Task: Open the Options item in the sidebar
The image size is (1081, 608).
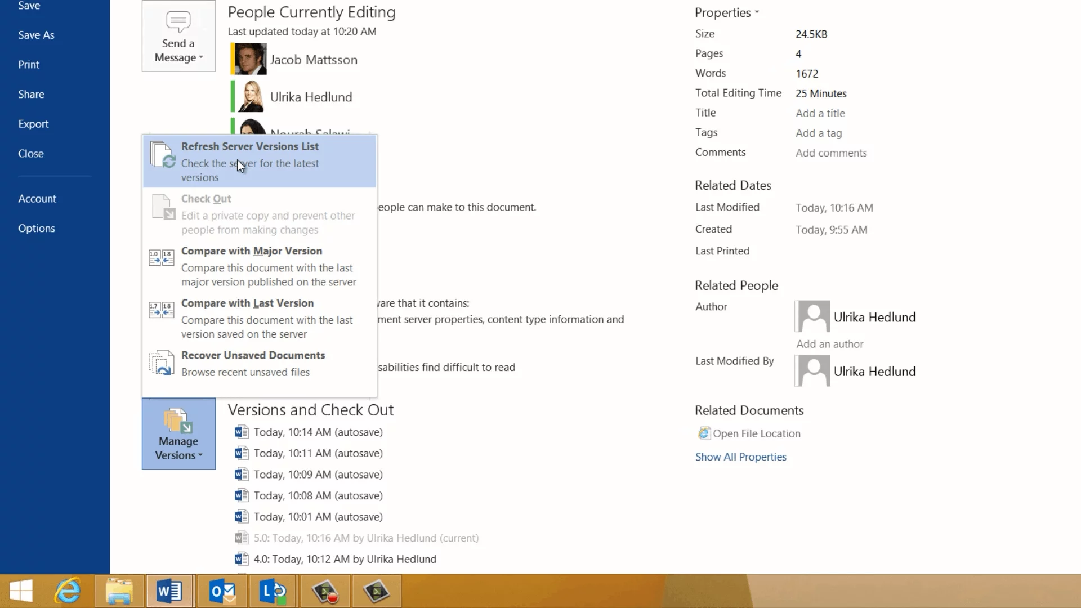Action: coord(37,228)
